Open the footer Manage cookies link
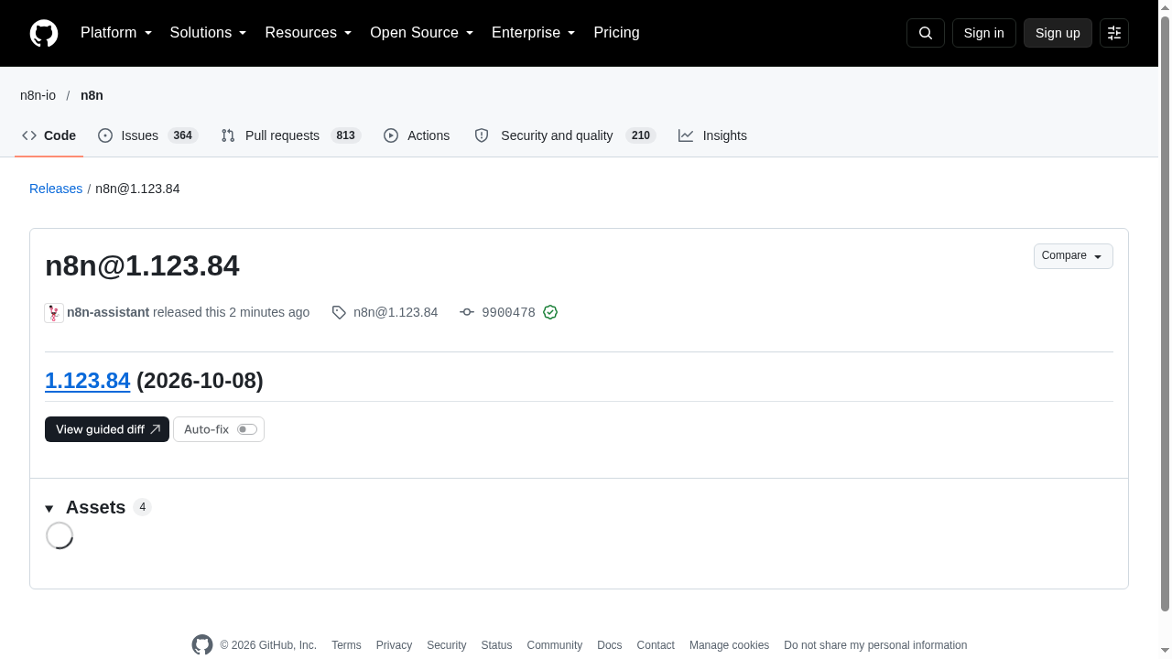Viewport: 1172px width, 659px height. coord(729,645)
